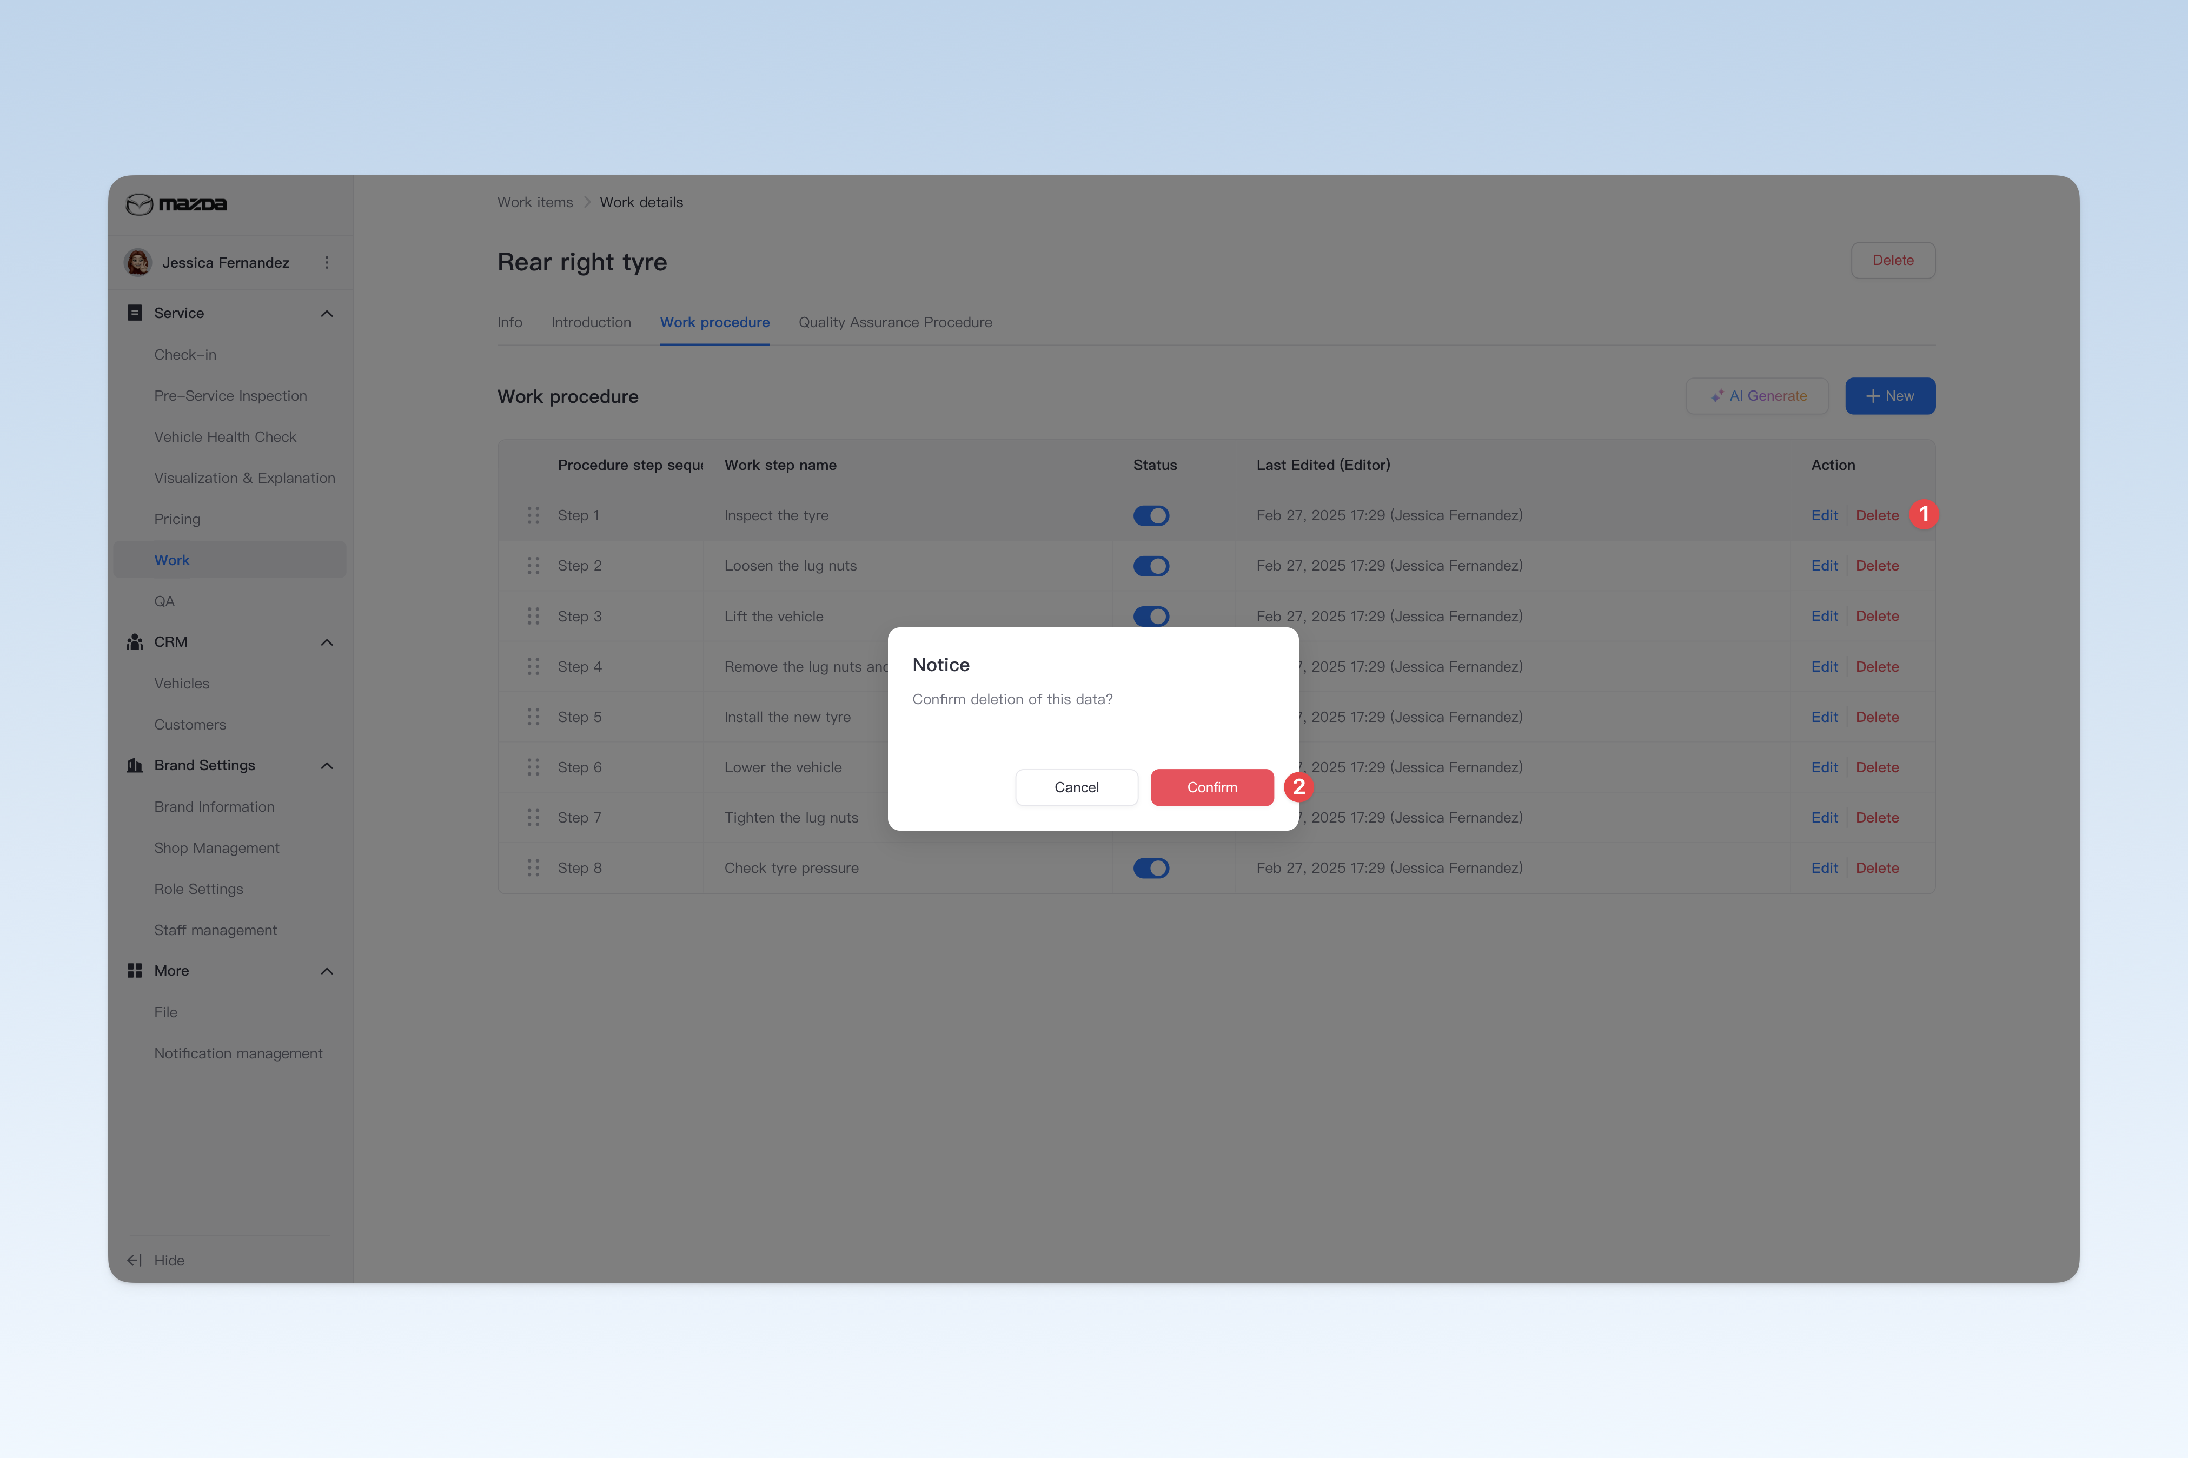Grab the Step 5 drag handle
The width and height of the screenshot is (2188, 1458).
point(534,717)
